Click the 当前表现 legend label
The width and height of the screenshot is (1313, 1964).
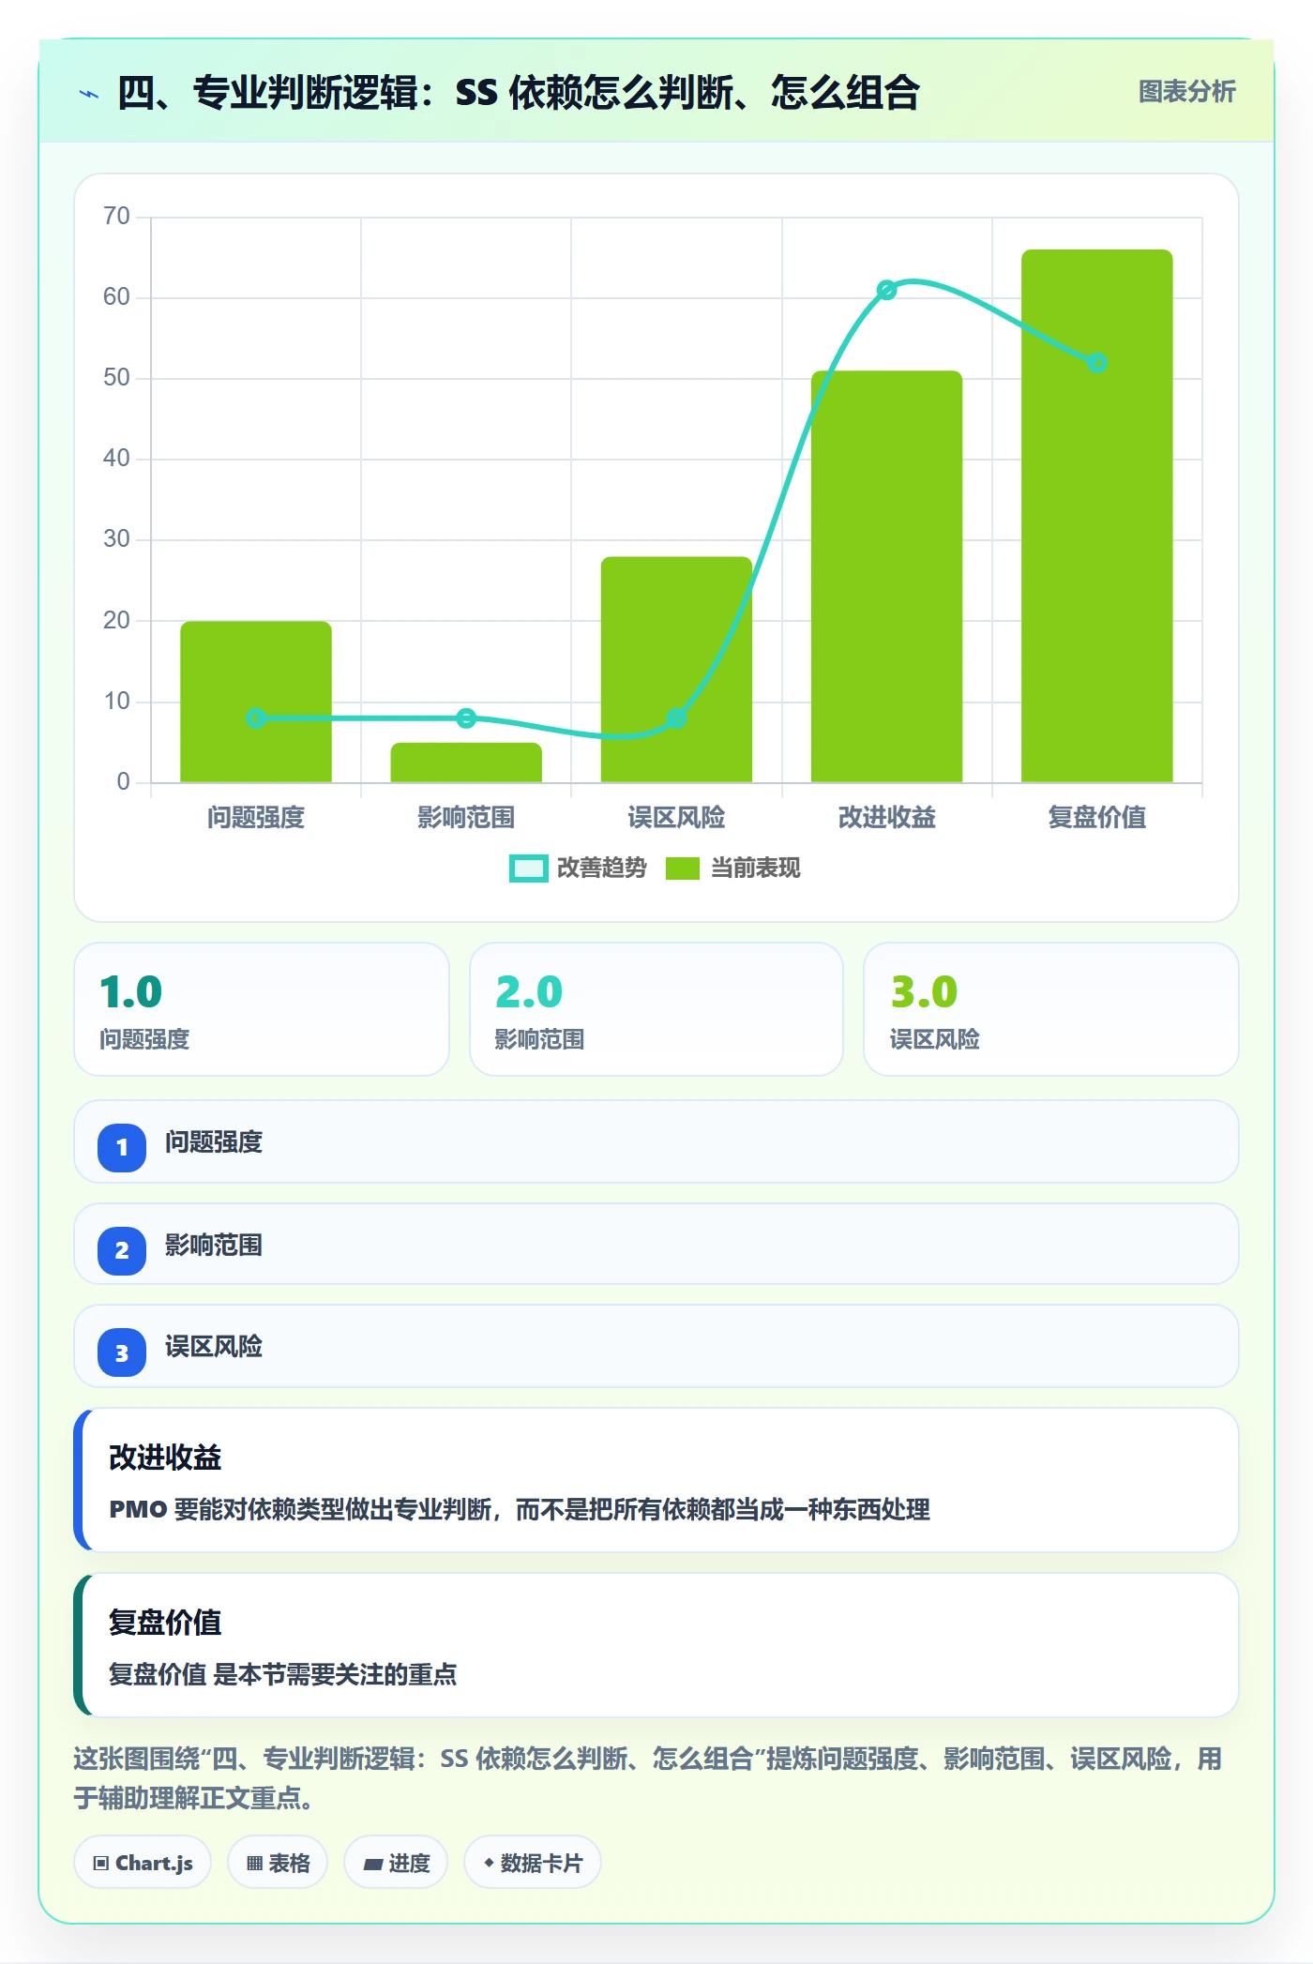click(x=755, y=869)
